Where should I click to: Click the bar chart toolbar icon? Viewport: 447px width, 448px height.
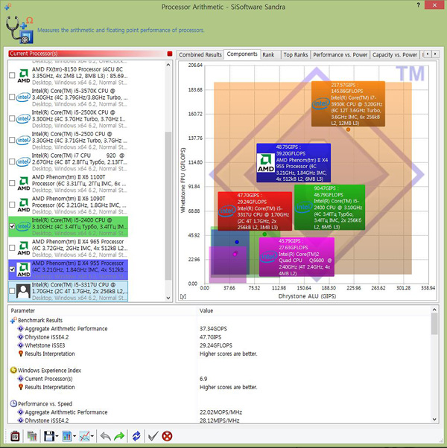coord(67,436)
